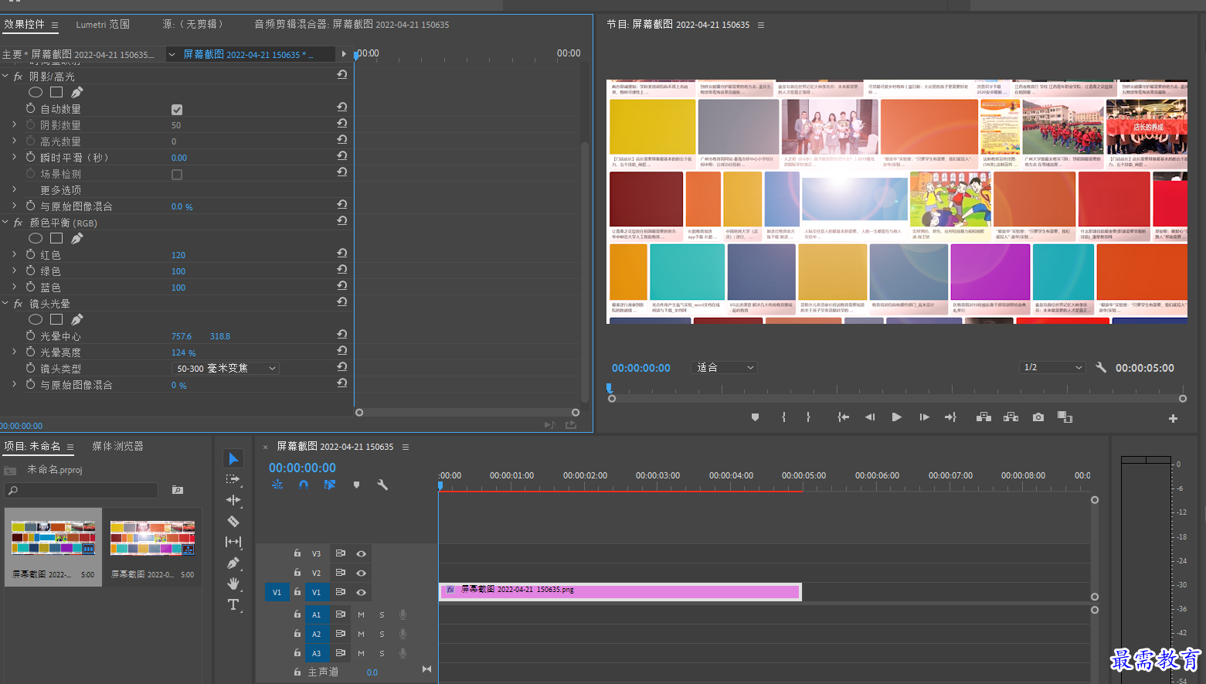Click the 红色 value 120
The height and width of the screenshot is (684, 1206).
click(178, 255)
